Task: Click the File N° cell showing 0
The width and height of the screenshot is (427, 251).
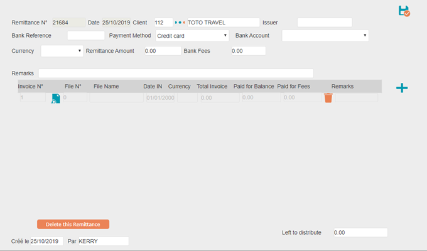Action: (75, 97)
